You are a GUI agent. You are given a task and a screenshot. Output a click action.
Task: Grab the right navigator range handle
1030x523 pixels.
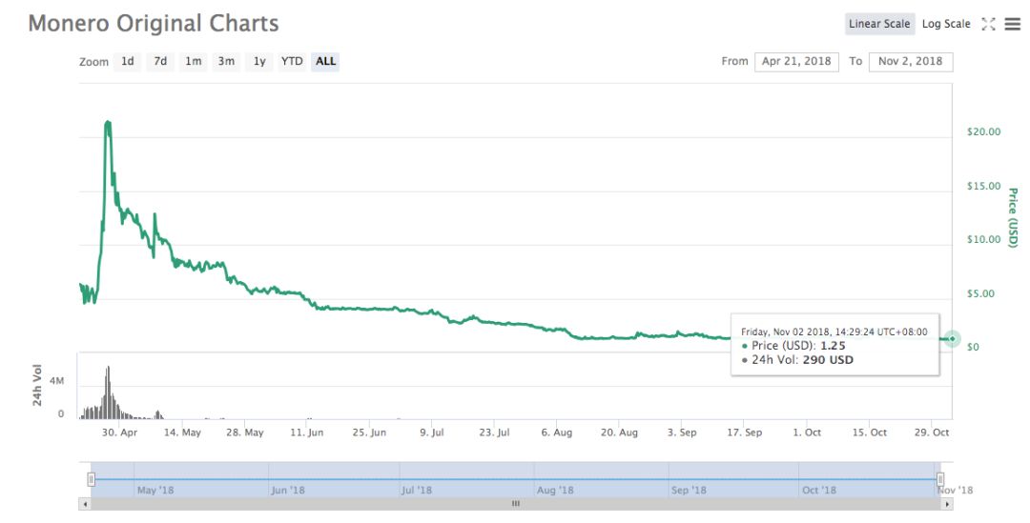940,479
